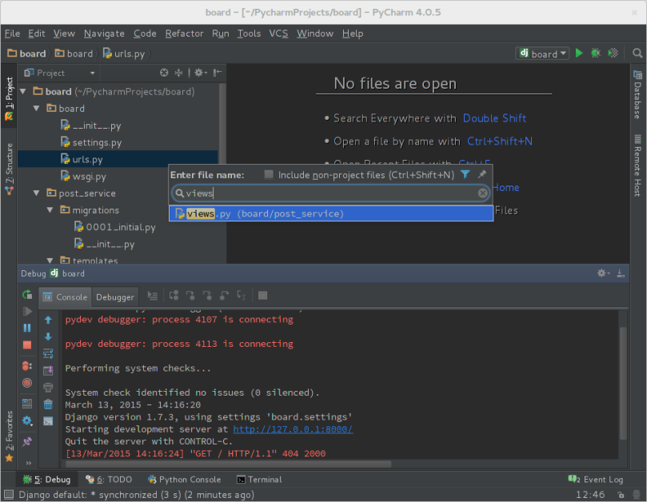
Task: Click the views file name search field
Action: click(330, 193)
